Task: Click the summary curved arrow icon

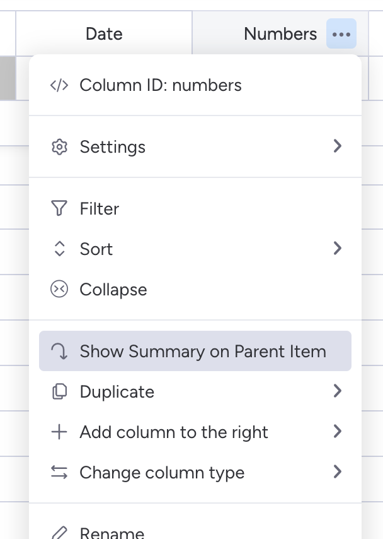Action: (x=59, y=351)
